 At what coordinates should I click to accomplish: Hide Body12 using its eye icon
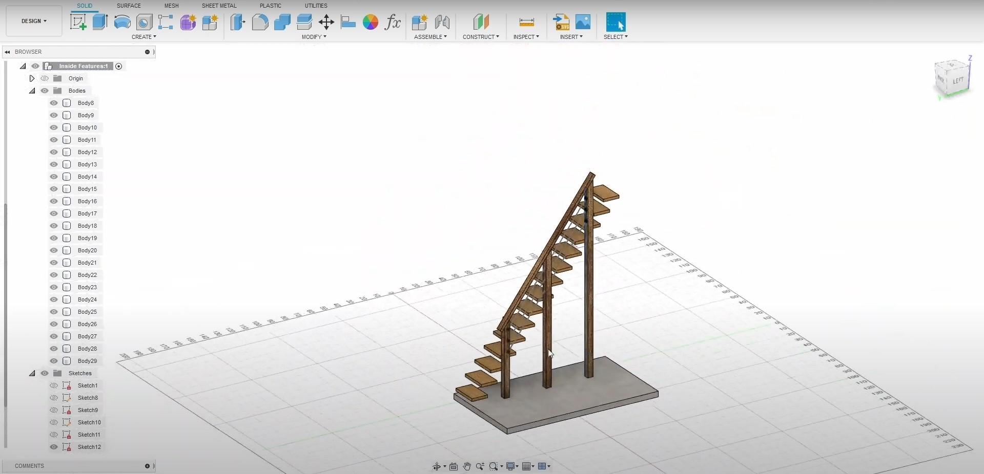tap(54, 152)
